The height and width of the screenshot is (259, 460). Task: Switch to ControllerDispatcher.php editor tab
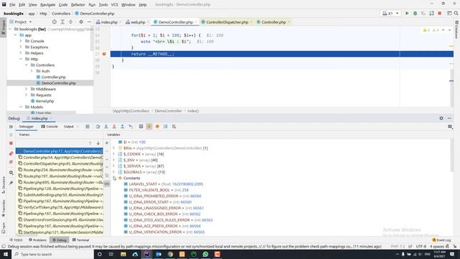point(227,22)
